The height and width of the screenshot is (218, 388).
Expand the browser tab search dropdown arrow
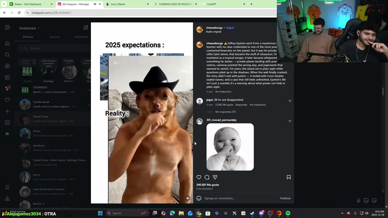pos(4,4)
